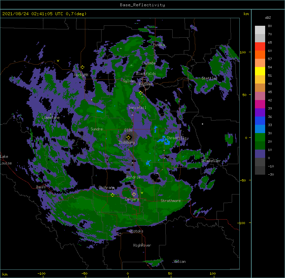The height and width of the screenshot is (278, 285).
Task: Select the RedDeer city label
Action: (146, 84)
